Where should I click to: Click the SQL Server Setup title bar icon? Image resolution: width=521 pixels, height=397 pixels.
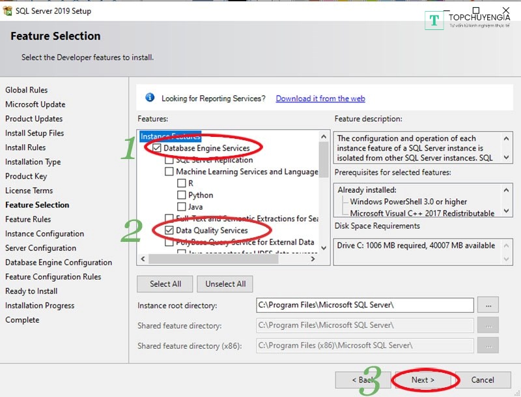(x=8, y=10)
